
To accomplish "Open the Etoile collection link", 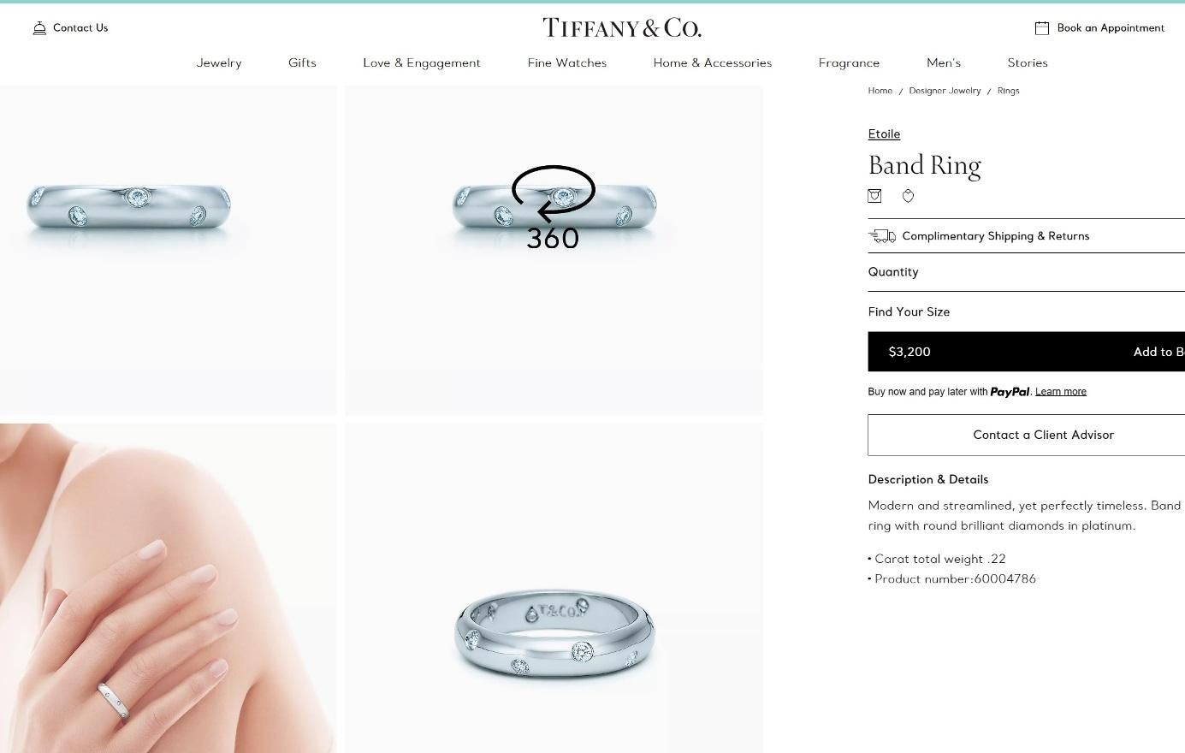I will tap(884, 134).
